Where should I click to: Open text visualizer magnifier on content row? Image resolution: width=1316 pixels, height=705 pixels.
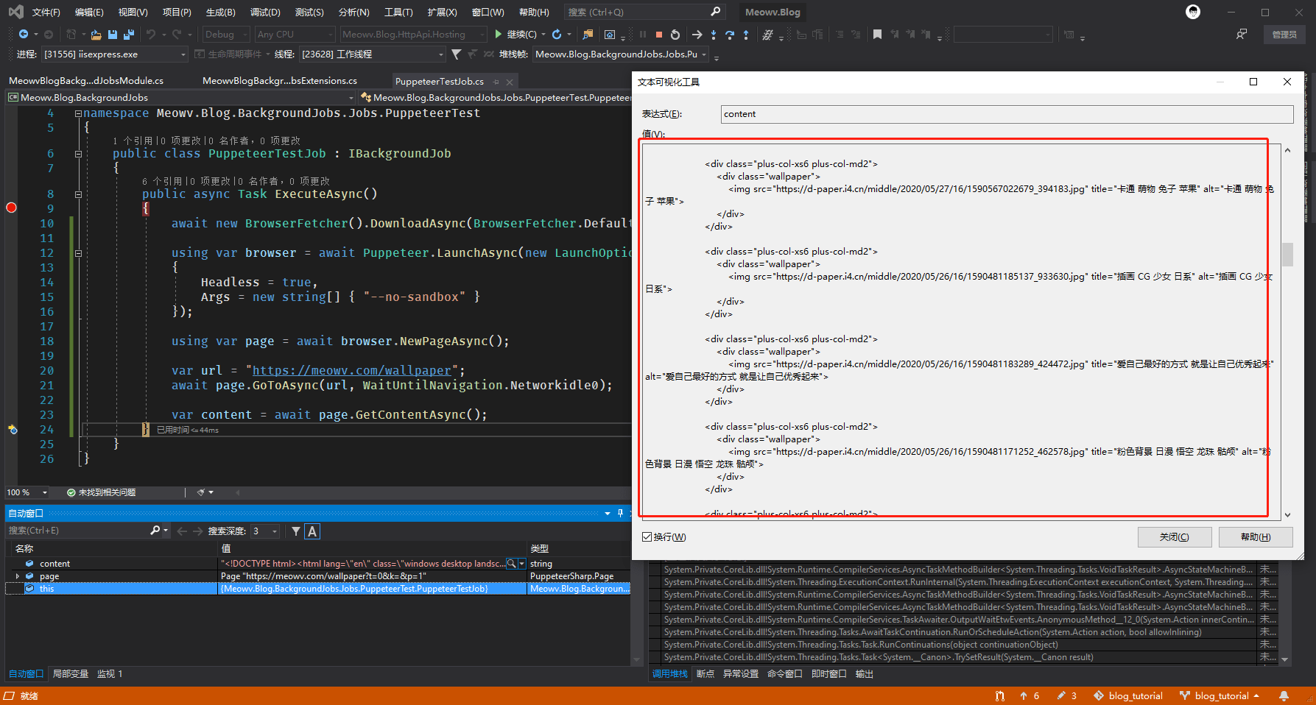coord(511,564)
